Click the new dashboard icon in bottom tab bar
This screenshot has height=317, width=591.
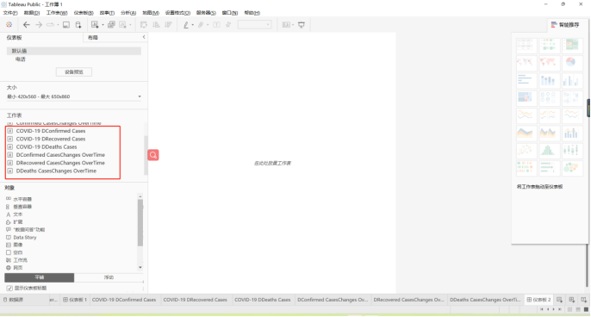pos(571,300)
